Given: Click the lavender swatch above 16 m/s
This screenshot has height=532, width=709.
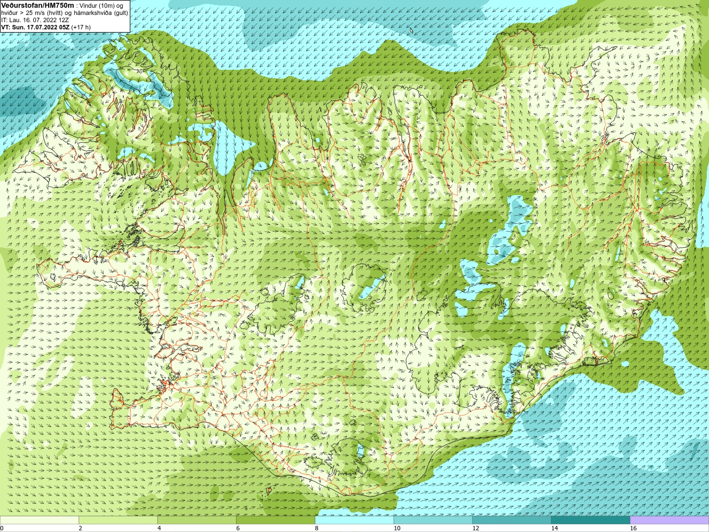Looking at the screenshot, I should click(x=670, y=520).
